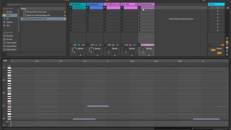231x130 pixels.
Task: Toggle the upper Post button on Master sends
Action: 213,50
